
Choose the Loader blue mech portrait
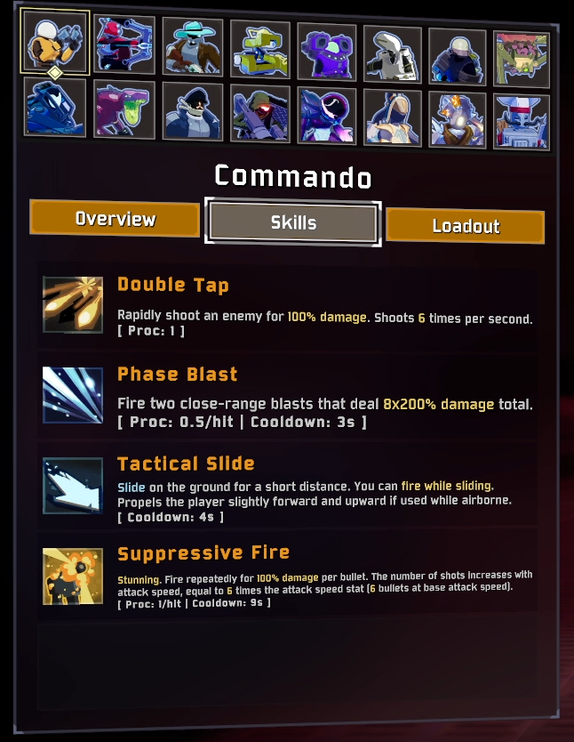tap(55, 108)
